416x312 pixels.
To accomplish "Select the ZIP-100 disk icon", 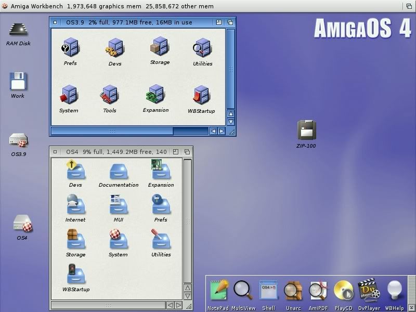I will pos(306,134).
